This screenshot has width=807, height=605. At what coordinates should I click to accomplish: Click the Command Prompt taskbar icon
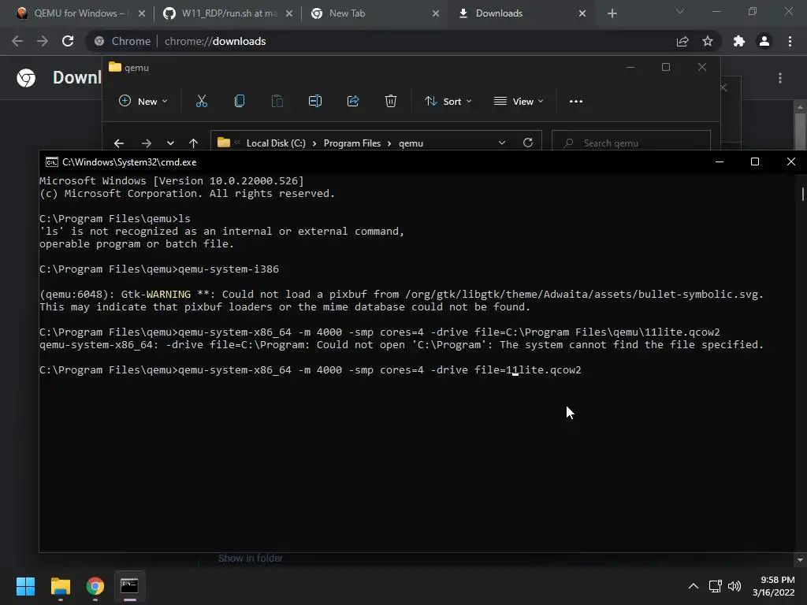[130, 586]
